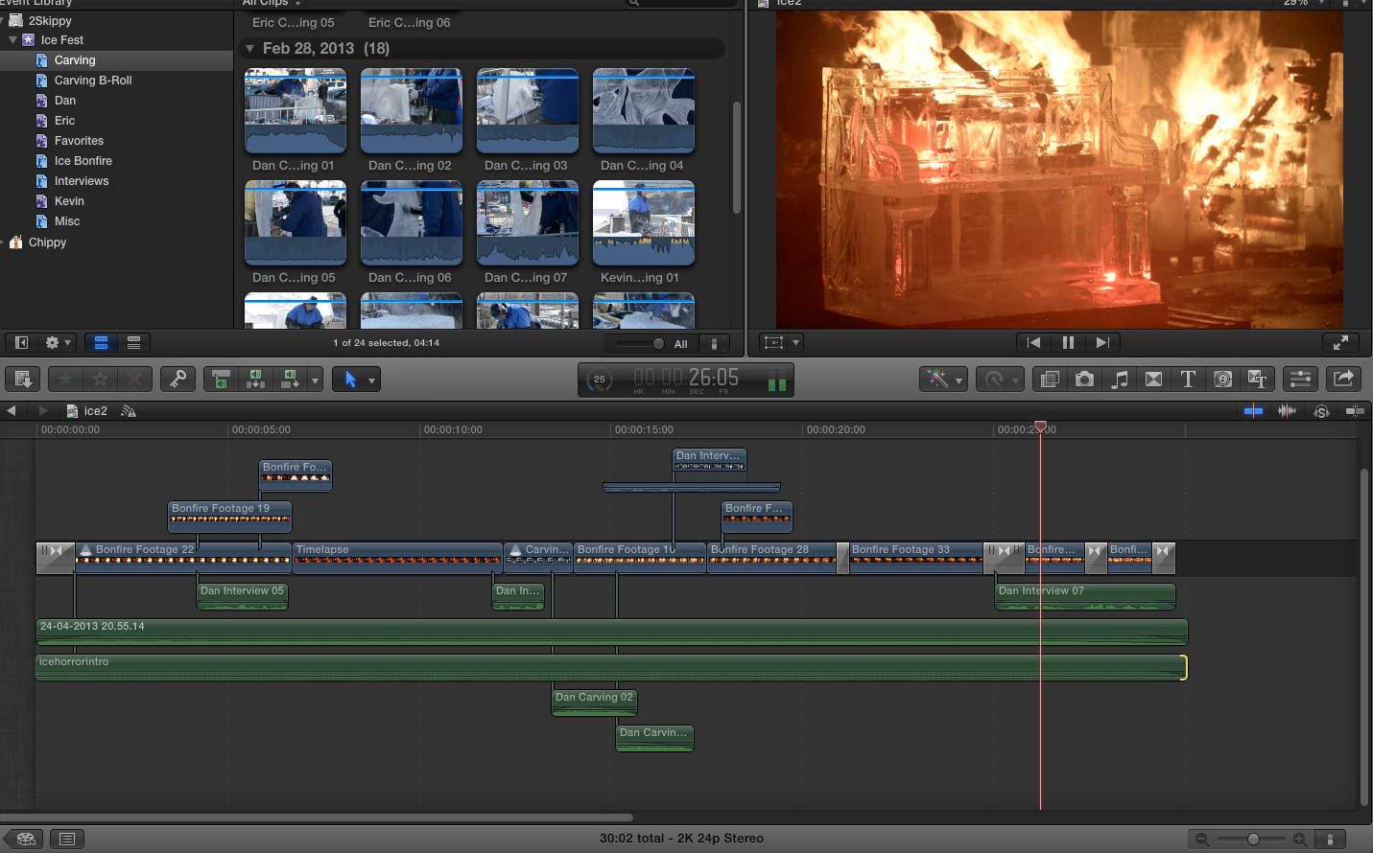Go back in timeline history
1373x853 pixels.
point(12,410)
